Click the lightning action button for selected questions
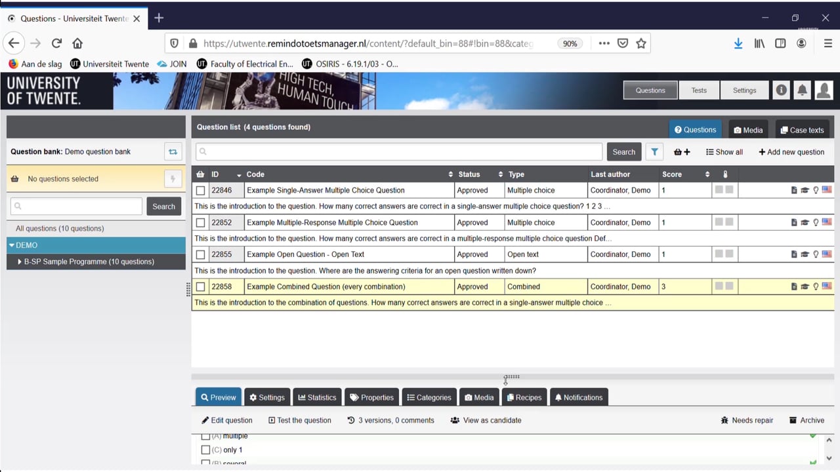 click(x=173, y=179)
